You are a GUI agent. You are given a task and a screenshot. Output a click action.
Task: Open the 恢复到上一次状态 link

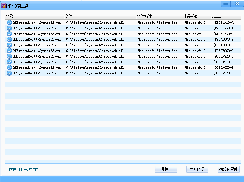coord(24,169)
